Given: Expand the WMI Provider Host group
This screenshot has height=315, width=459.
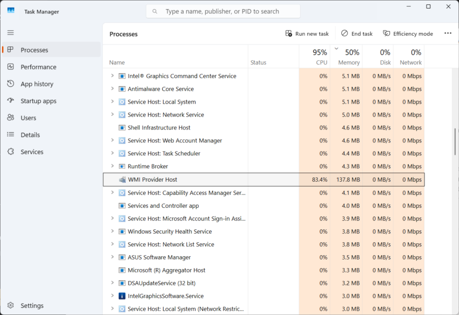Looking at the screenshot, I should click(112, 179).
